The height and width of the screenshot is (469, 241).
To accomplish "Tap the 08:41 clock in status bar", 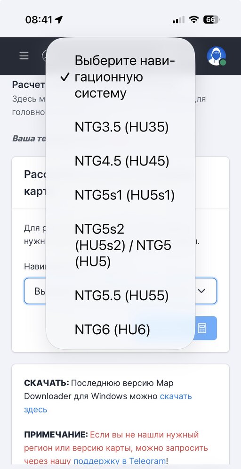I will coord(39,20).
